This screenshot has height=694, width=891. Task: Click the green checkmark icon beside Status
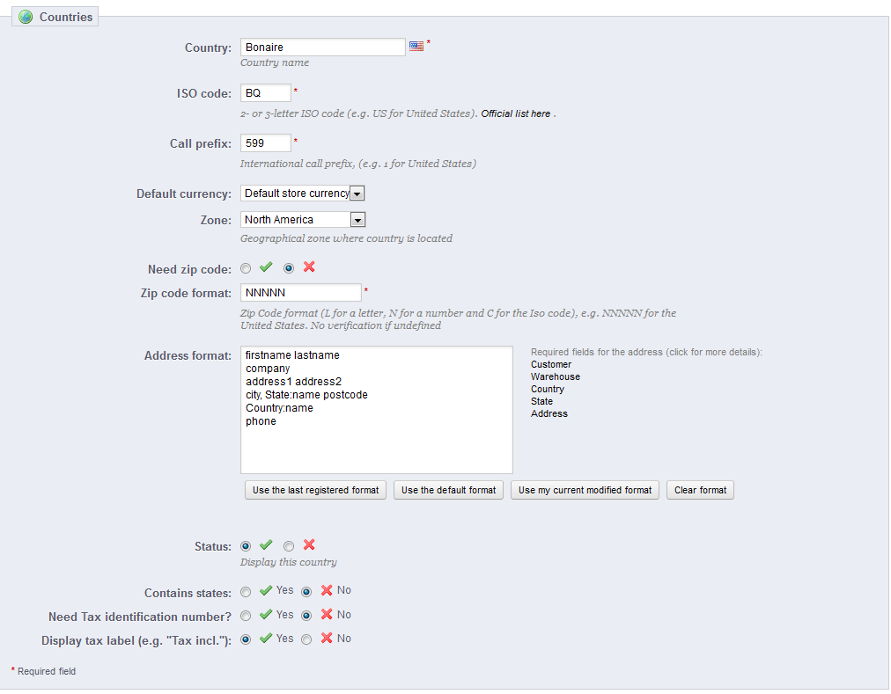[266, 545]
